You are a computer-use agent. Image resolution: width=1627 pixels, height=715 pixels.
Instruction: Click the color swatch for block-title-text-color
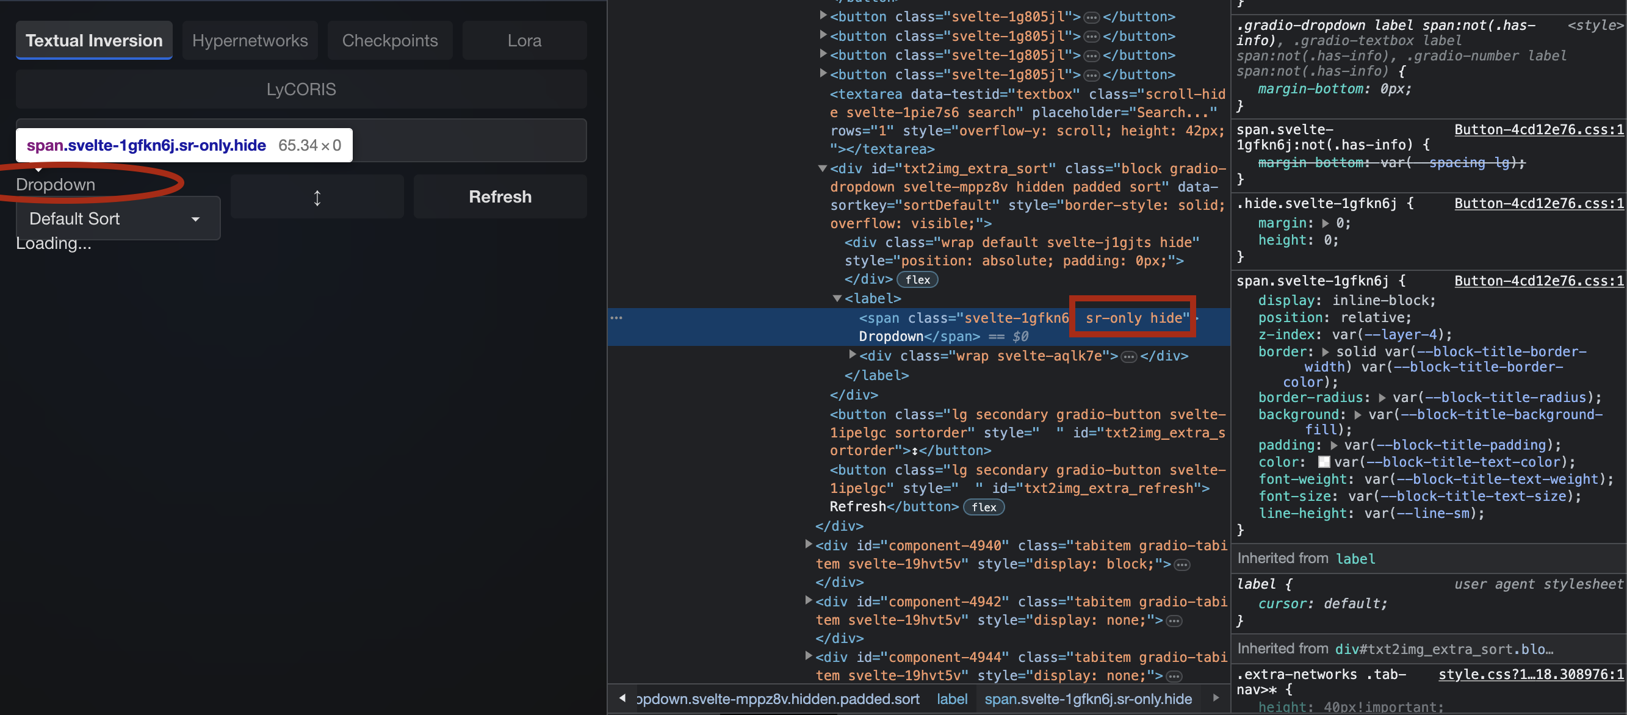coord(1324,462)
